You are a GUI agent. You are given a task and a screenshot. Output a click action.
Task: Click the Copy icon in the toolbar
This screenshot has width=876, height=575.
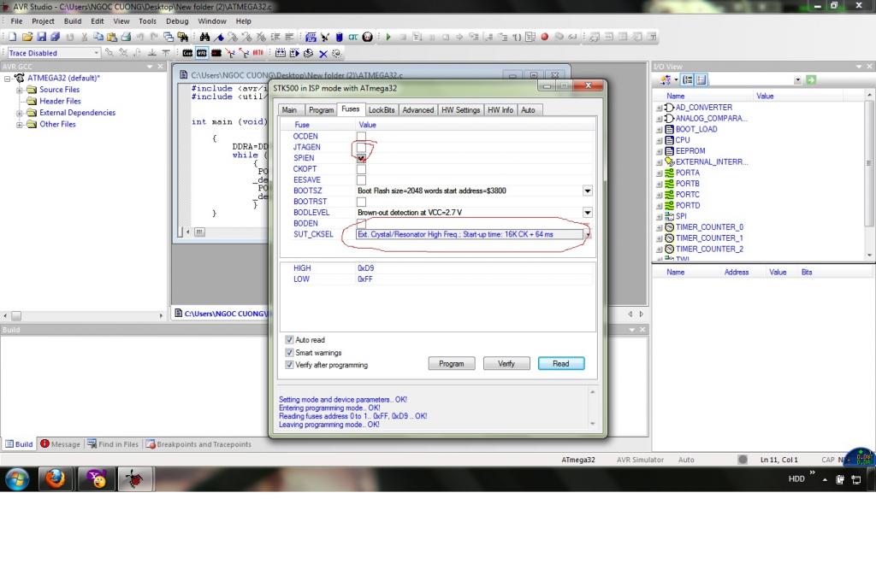pyautogui.click(x=98, y=37)
